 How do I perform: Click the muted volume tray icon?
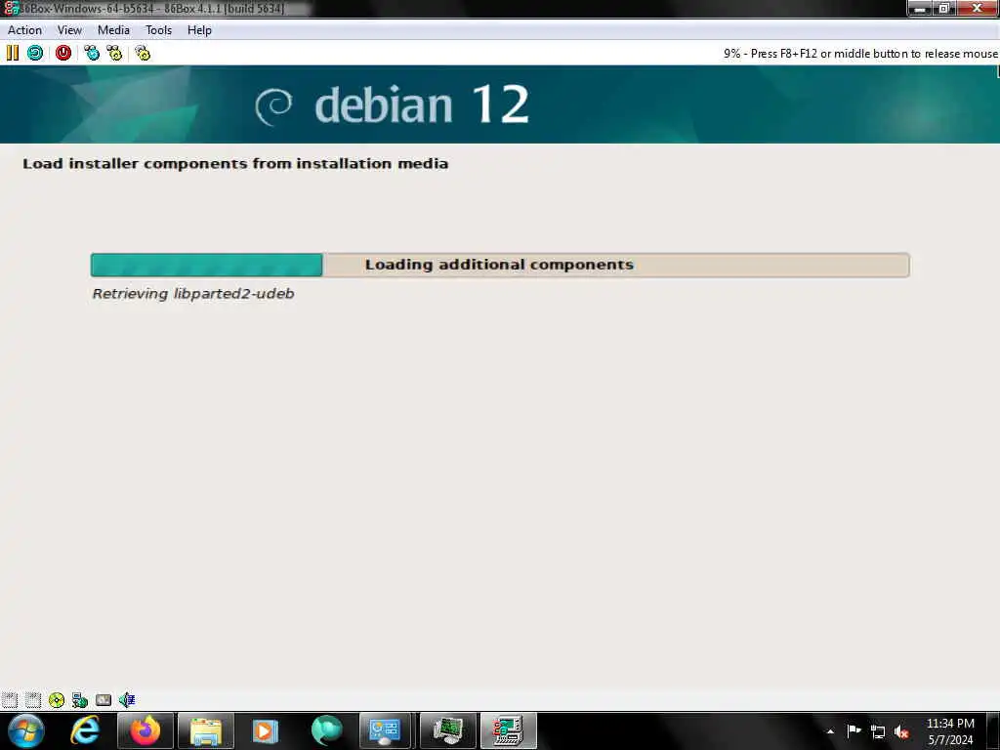pos(901,731)
